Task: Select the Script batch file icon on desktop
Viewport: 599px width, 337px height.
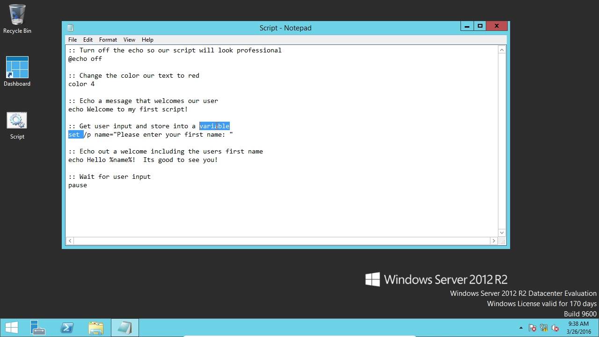Action: pos(17,125)
